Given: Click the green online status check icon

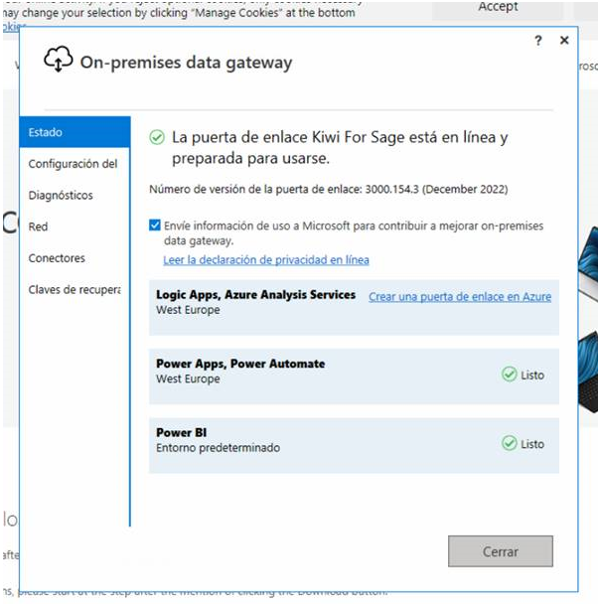Looking at the screenshot, I should [157, 137].
